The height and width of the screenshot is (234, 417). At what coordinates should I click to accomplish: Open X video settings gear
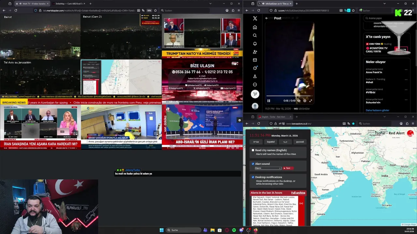pos(305,101)
